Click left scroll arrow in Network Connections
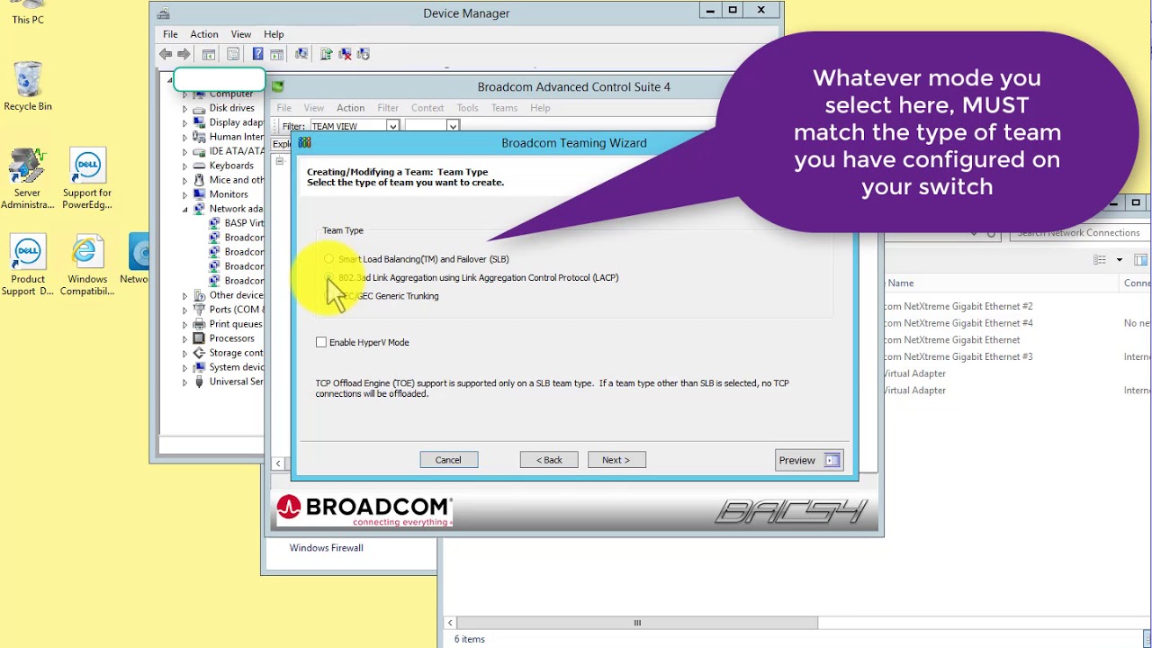This screenshot has width=1152, height=648. click(450, 623)
